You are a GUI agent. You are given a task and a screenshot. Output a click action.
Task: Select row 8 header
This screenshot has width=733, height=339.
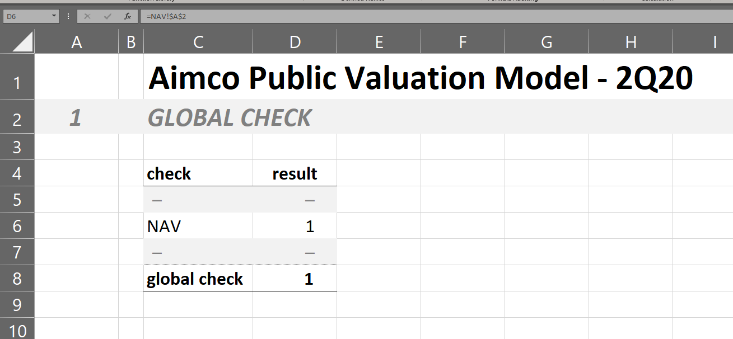(x=17, y=278)
